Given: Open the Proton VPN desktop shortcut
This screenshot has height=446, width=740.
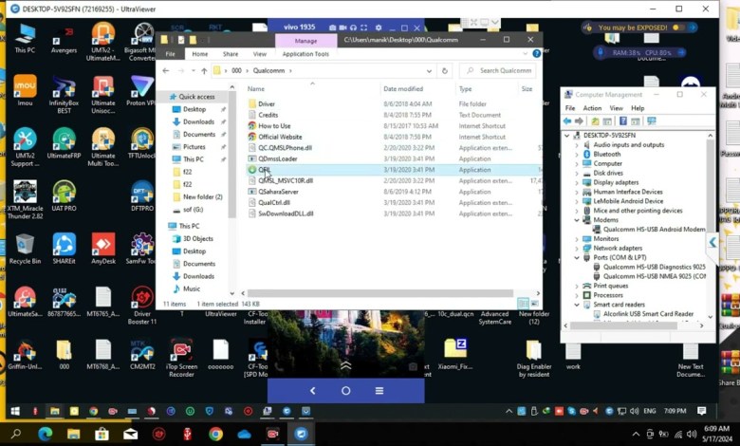Looking at the screenshot, I should pos(142,88).
